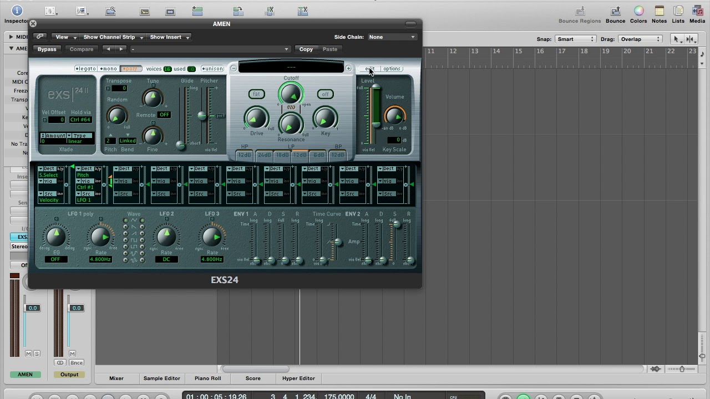Click bar 15 on the timeline ruler
The height and width of the screenshot is (399, 710).
(518, 51)
